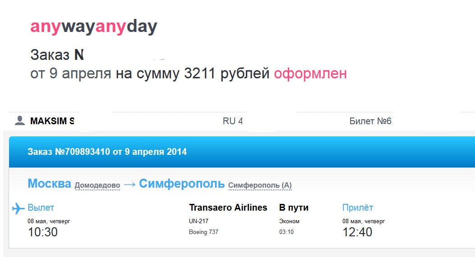Select passenger name MAKSIM
Screen dimensions: 475x257
[x=52, y=121]
